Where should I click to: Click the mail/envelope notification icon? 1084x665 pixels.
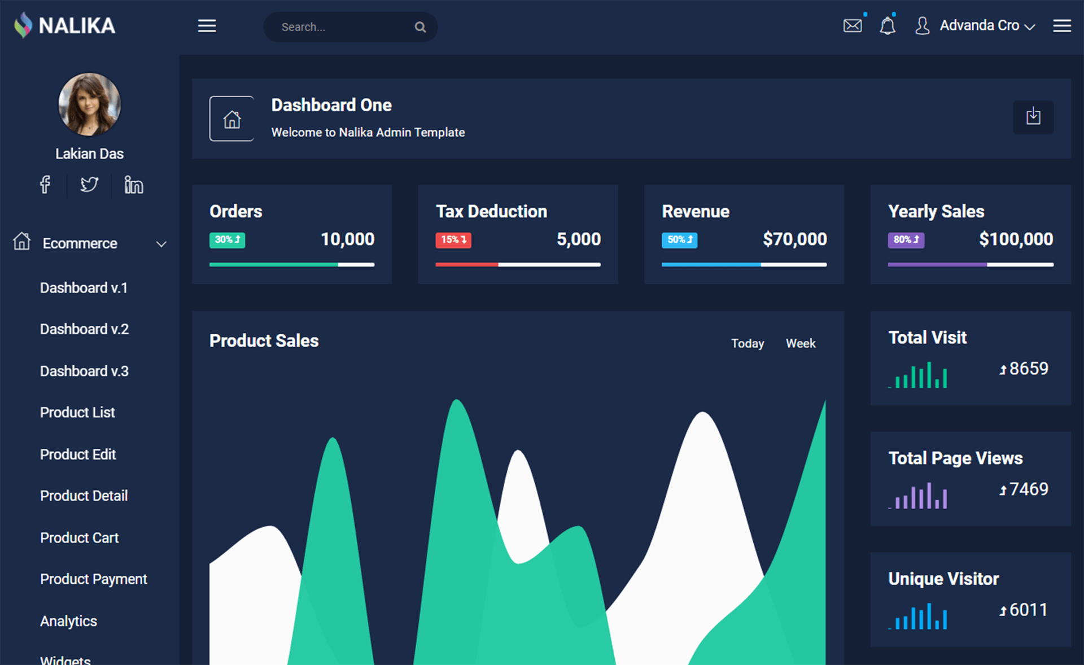coord(853,25)
